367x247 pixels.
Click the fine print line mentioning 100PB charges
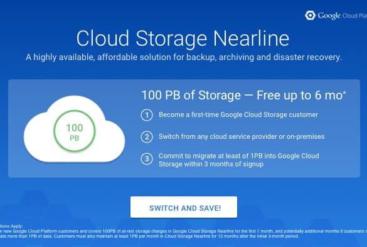coord(183,231)
